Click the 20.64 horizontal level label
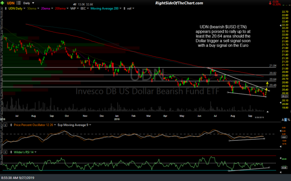Image resolution: width=291 pixels, height=181 pixels. pyautogui.click(x=273, y=79)
